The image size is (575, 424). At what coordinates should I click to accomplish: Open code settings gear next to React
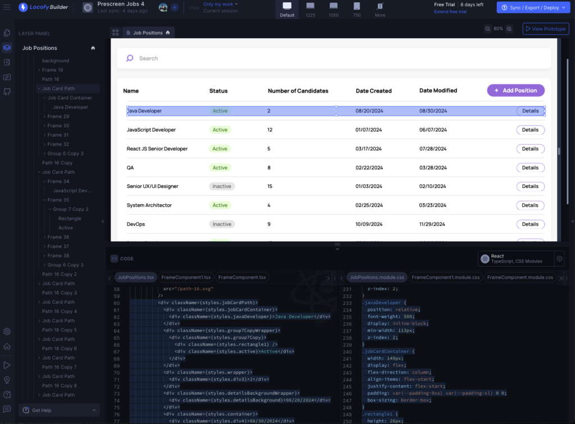559,259
